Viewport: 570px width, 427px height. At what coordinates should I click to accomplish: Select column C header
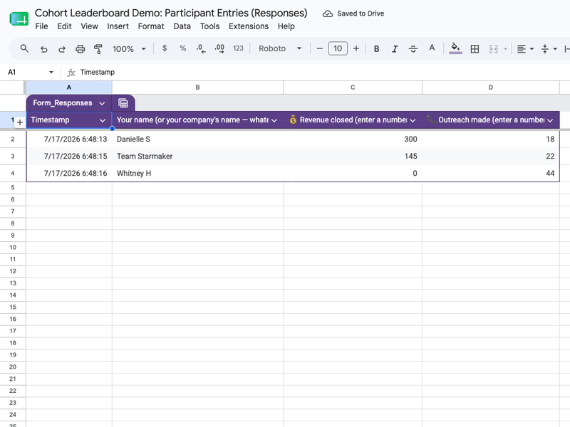click(x=353, y=87)
